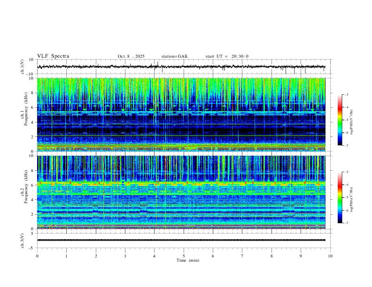Click the "4" kHz tick on ch.2 frequency axis
372x287 pixels.
pos(33,200)
